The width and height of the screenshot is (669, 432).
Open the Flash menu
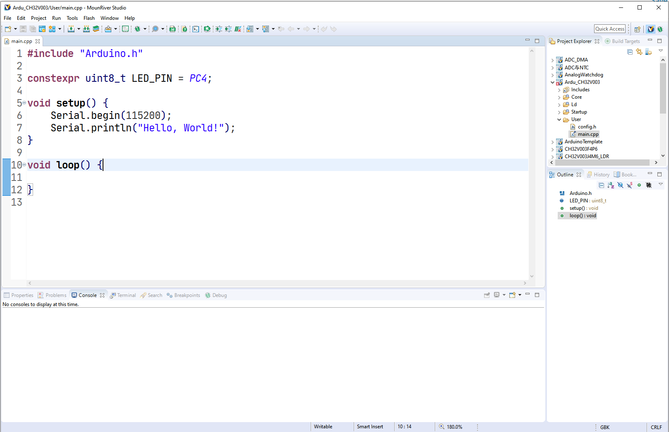(x=89, y=18)
